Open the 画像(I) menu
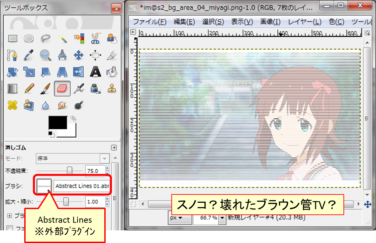376x243 pixels. pos(270,22)
